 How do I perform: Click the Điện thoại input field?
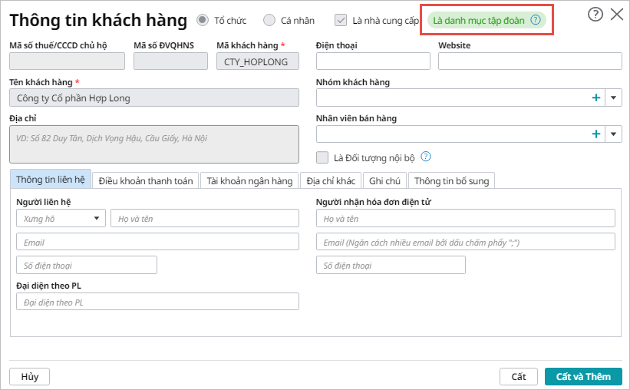[x=373, y=61]
